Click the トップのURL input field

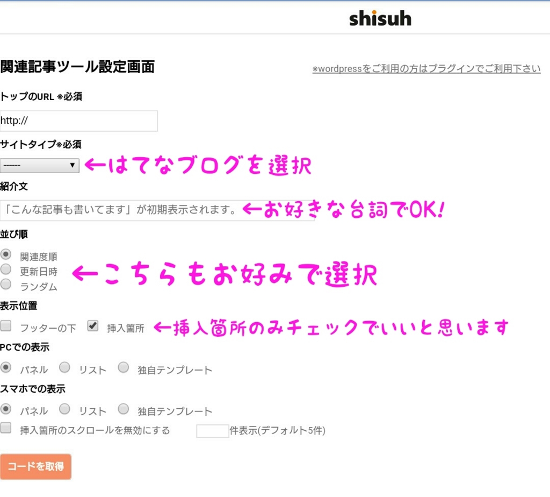click(x=78, y=120)
